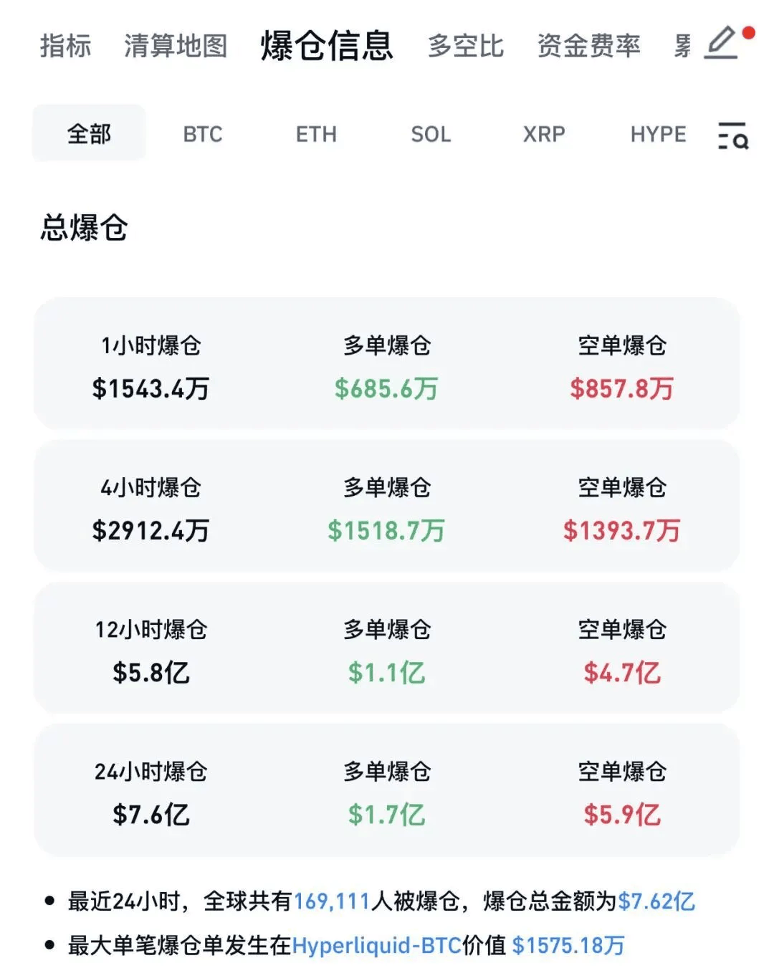Select the 爆仓信息 tab
The width and height of the screenshot is (774, 968).
click(x=327, y=46)
